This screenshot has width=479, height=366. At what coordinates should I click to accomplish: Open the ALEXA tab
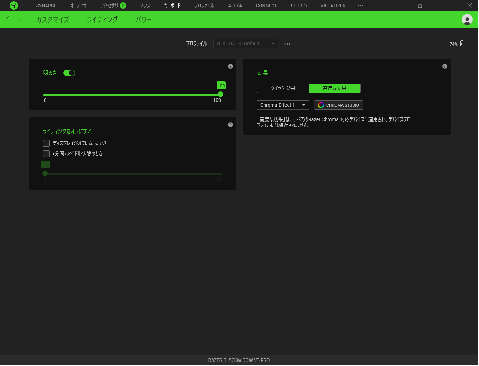point(235,6)
